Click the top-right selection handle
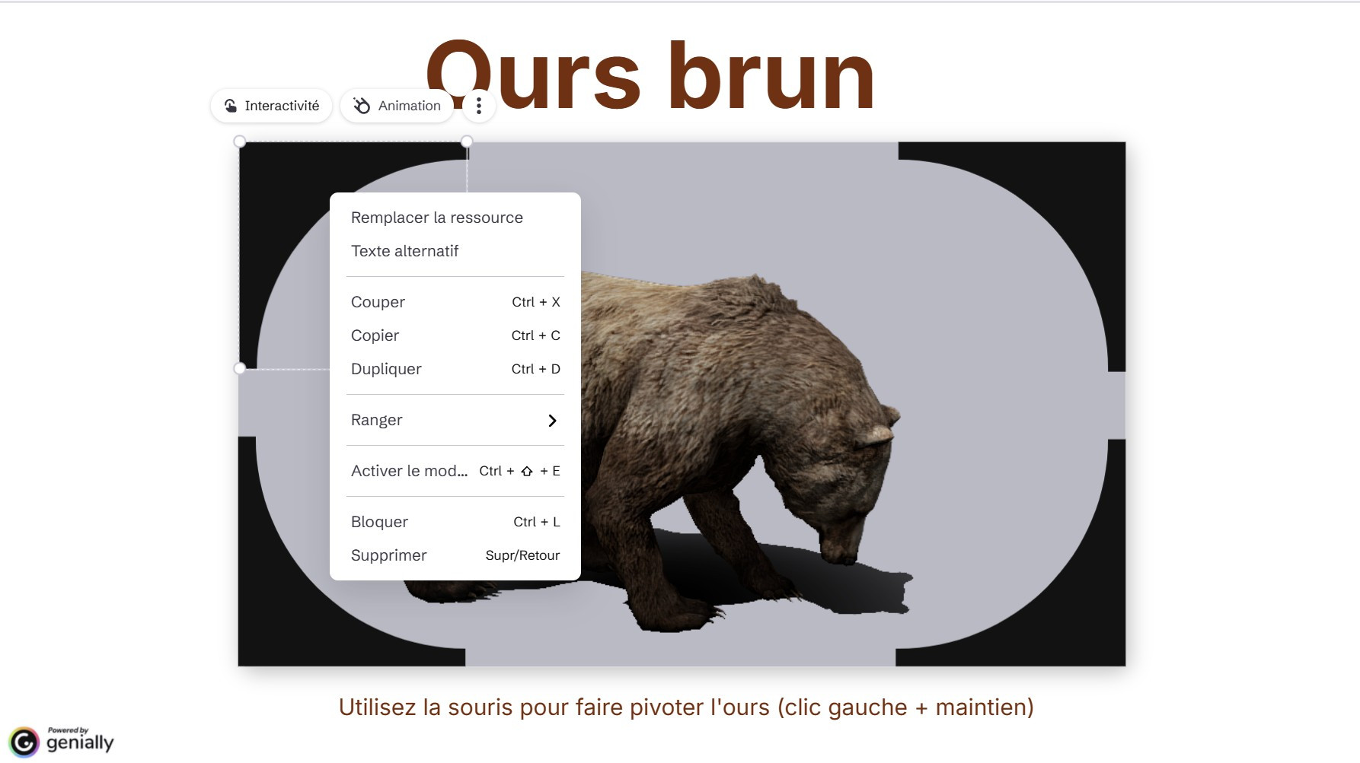Screen dimensions: 1360x763 pyautogui.click(x=467, y=141)
